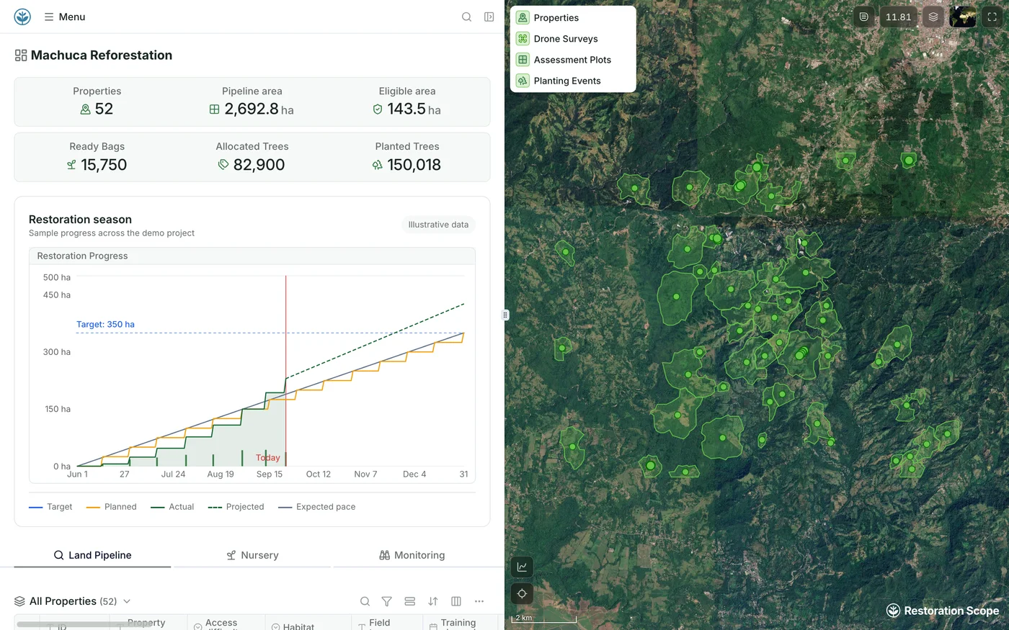The image size is (1009, 630).
Task: Click the 15,750 ready bags value
Action: click(104, 165)
